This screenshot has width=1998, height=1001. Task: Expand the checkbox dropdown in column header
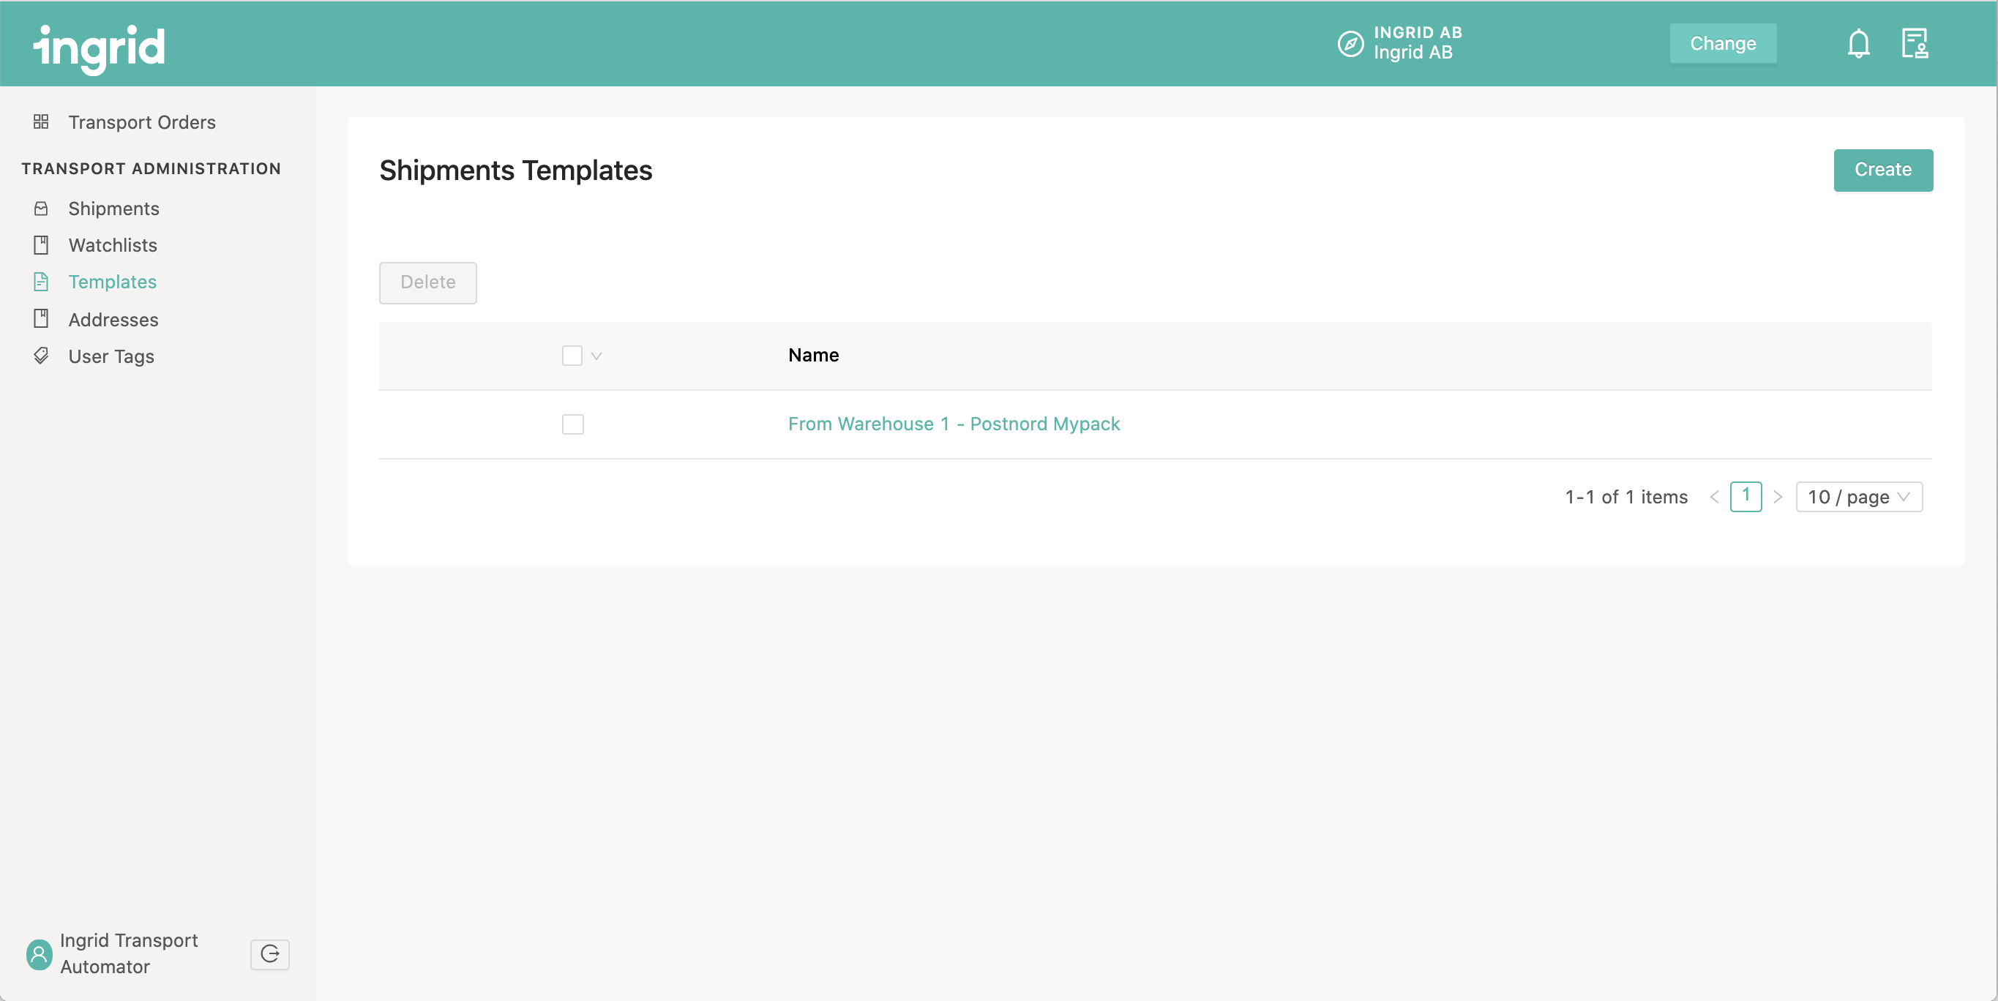pyautogui.click(x=597, y=356)
